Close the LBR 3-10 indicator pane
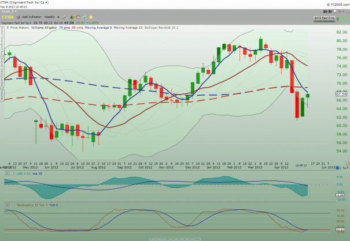350x241 pixels. tap(7, 174)
